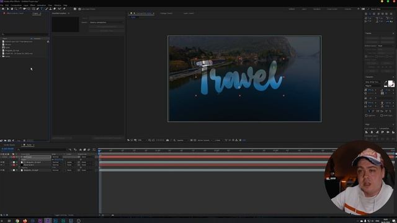
Task: Select the Clone Stamp tool
Action: pos(50,9)
